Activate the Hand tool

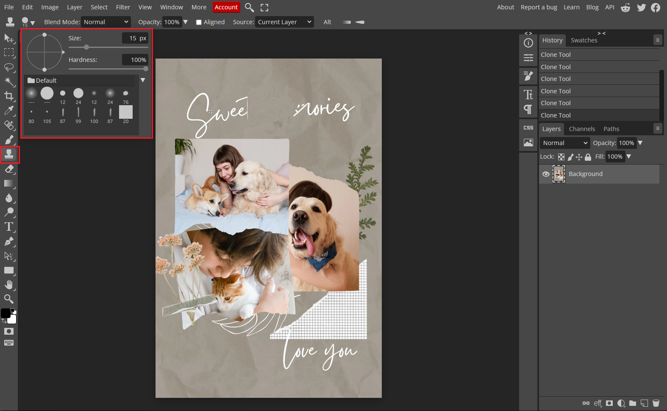pyautogui.click(x=9, y=285)
